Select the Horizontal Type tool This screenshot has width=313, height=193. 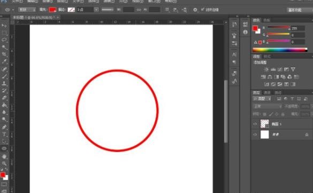pos(4,134)
